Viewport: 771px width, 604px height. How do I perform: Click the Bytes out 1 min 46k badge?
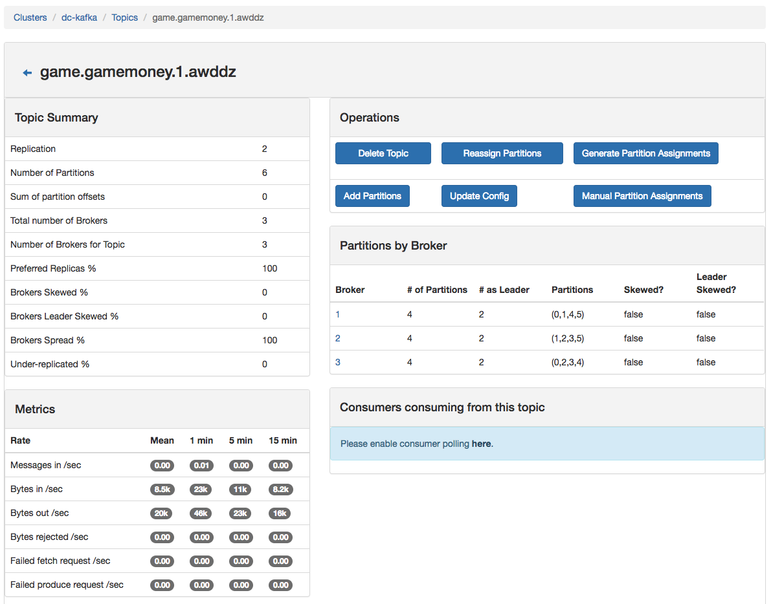click(201, 513)
